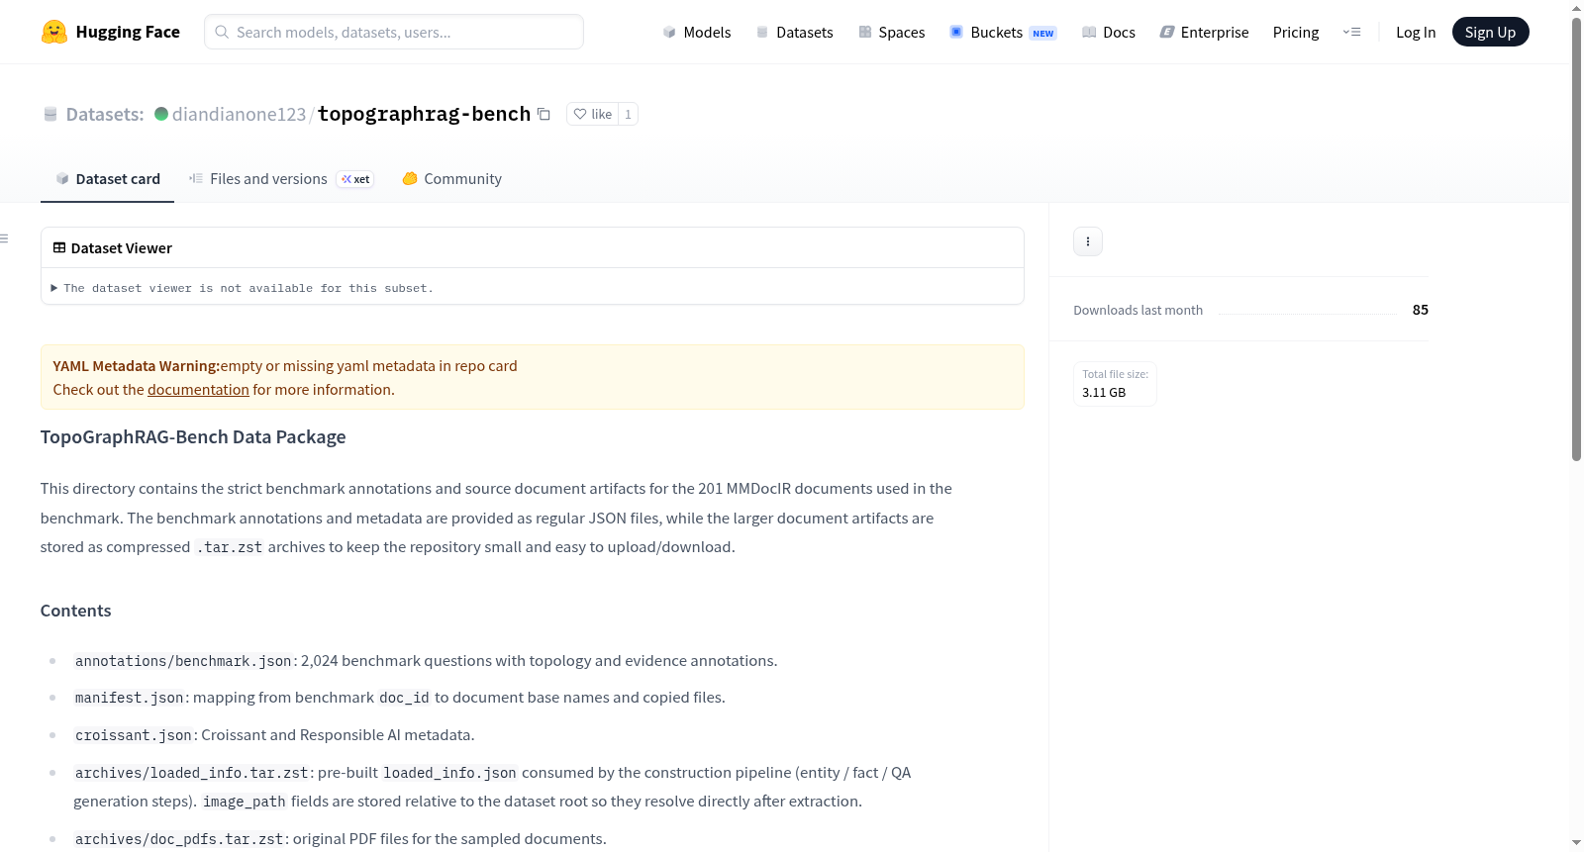Click archives/loaded_info.tar.zst in the contents list
This screenshot has width=1584, height=852.
click(192, 773)
